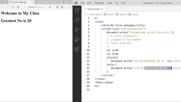Click the html breadcrumb item

[x=110, y=14]
